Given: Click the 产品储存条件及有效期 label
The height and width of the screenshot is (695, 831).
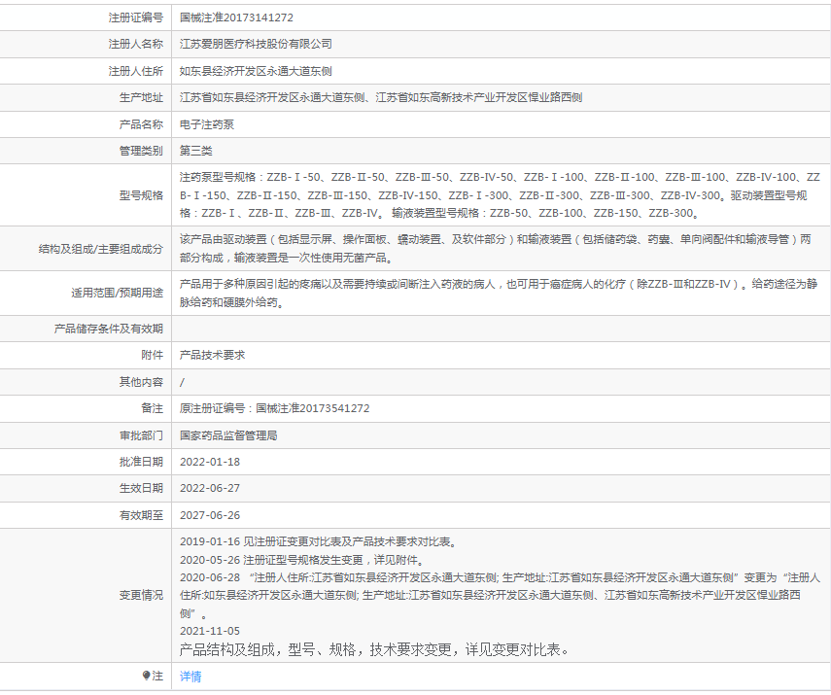Looking at the screenshot, I should (109, 330).
